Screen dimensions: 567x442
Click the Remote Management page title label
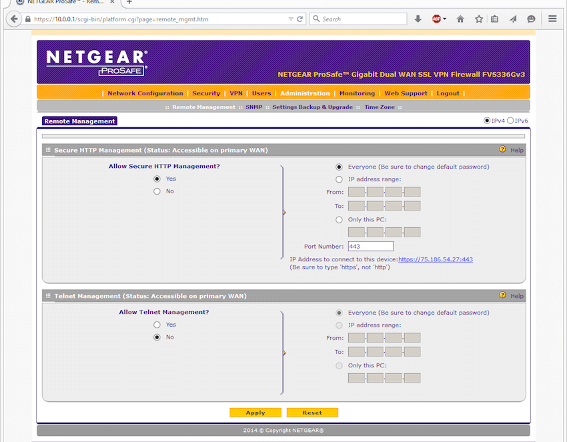pyautogui.click(x=79, y=121)
